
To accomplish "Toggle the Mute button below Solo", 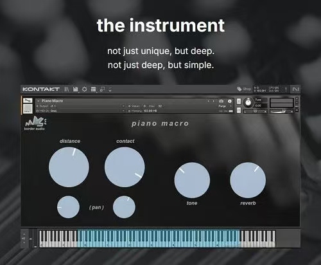I will [239, 110].
